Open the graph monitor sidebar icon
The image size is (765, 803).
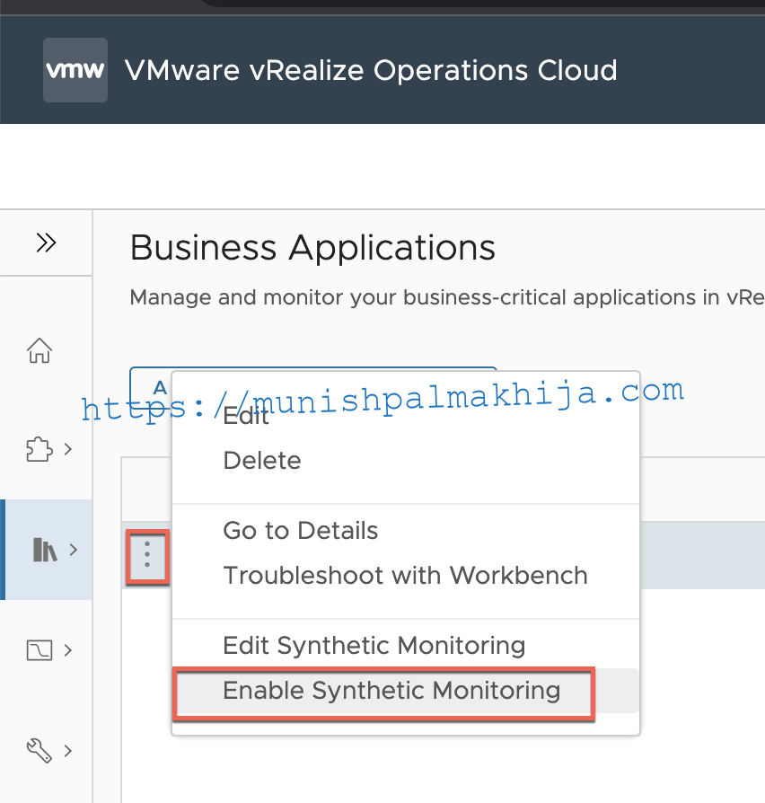[x=40, y=650]
